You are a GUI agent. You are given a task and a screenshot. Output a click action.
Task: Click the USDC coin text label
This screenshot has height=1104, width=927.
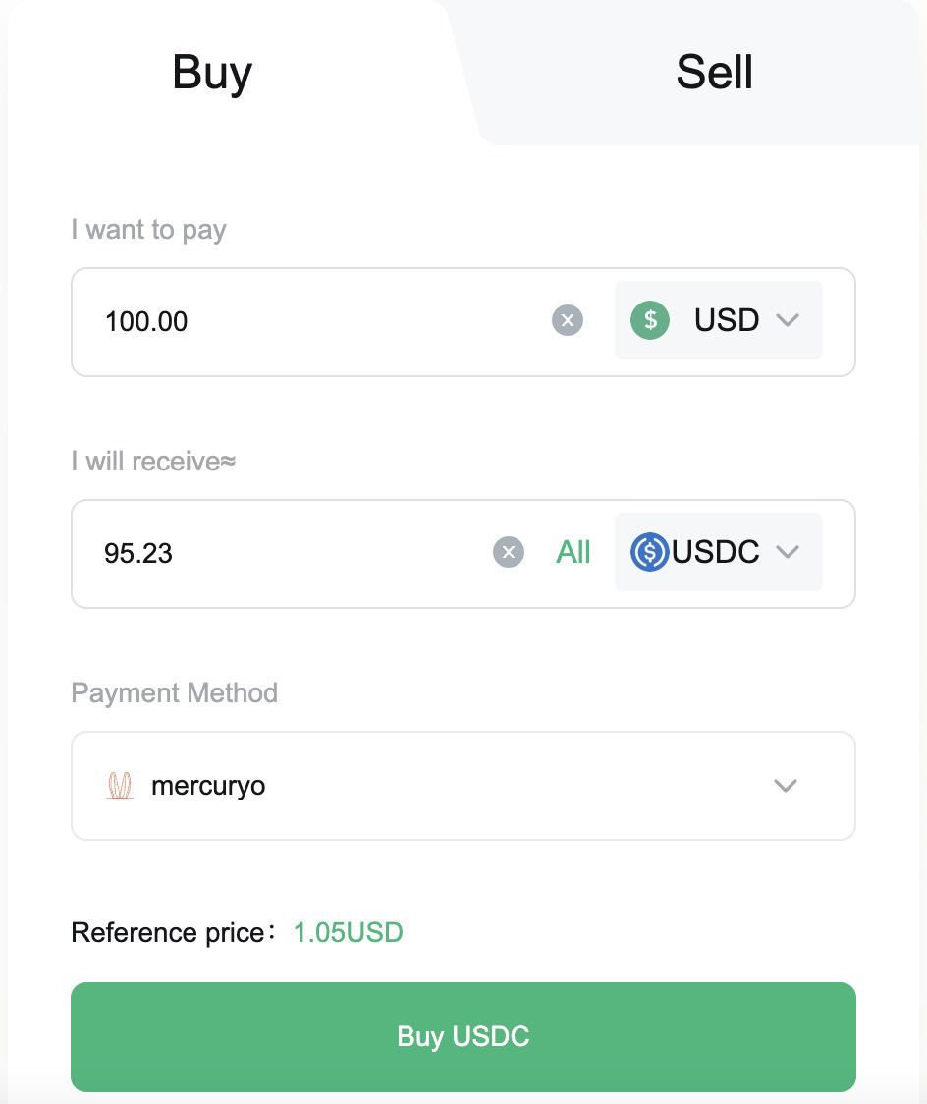[716, 552]
